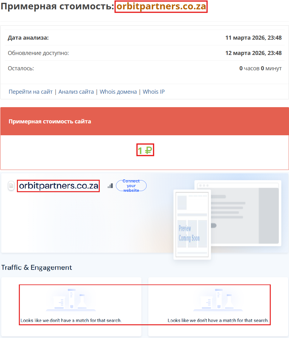The height and width of the screenshot is (338, 289).
Task: Click the highlighted orbitpartners.co.za domain header
Action: [161, 6]
